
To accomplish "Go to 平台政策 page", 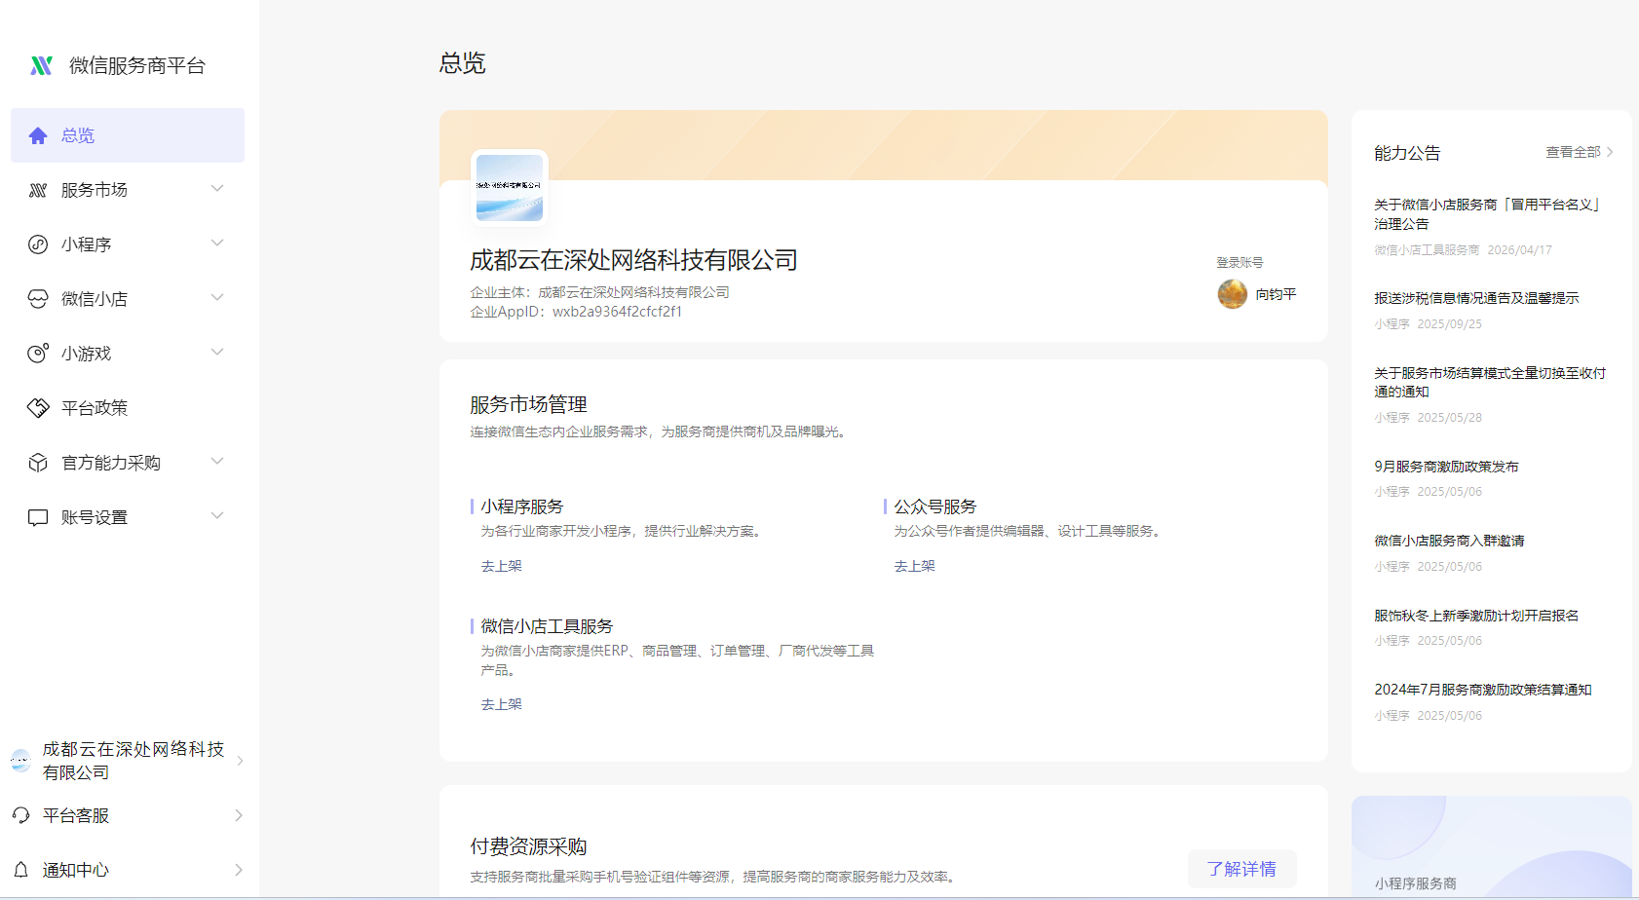I will pyautogui.click(x=128, y=408).
